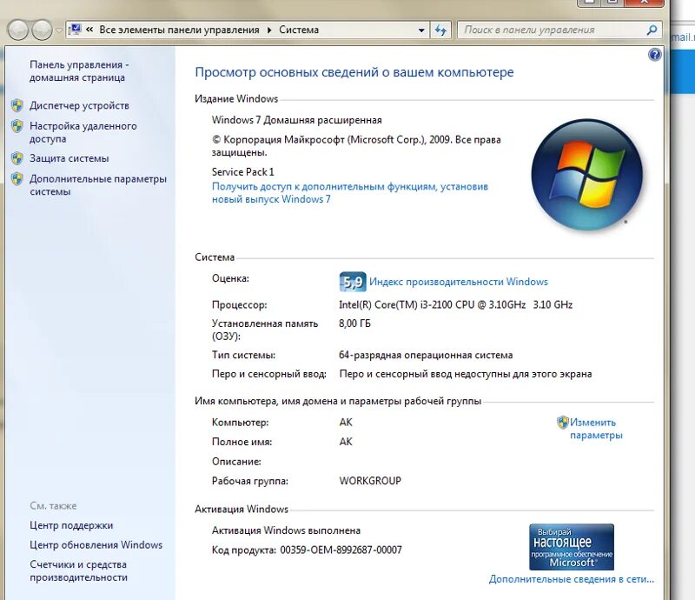Click 'Активация Windows выполнена' status text
This screenshot has height=600, width=695.
(286, 530)
